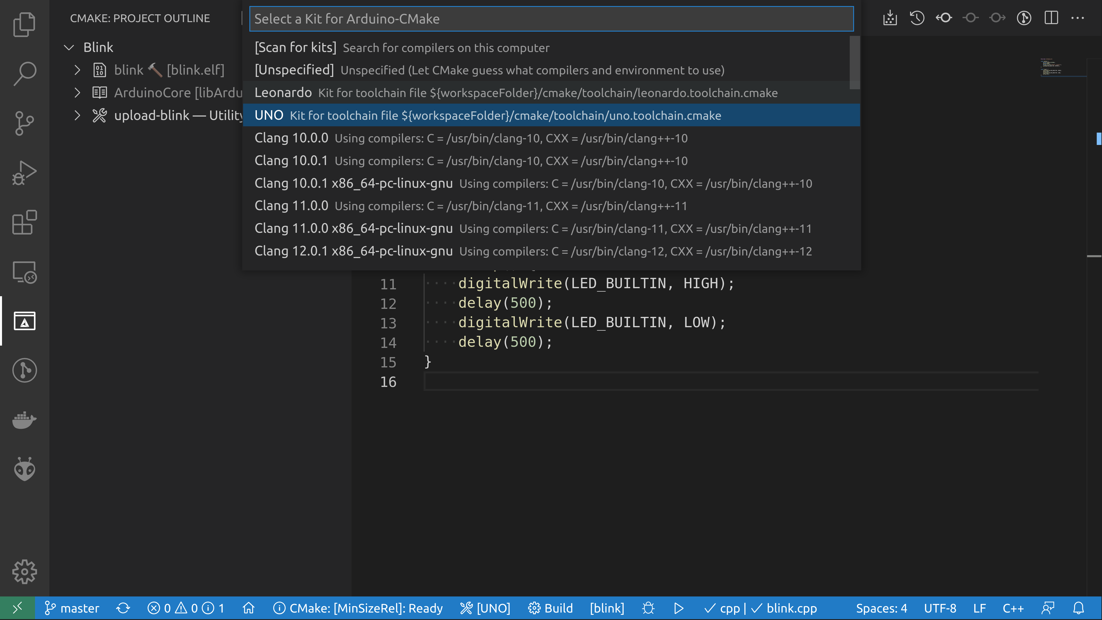The height and width of the screenshot is (620, 1102).
Task: Expand the blink [blink.elf] target
Action: pyautogui.click(x=77, y=70)
